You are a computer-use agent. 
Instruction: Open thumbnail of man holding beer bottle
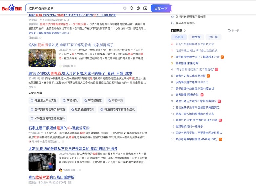[x=42, y=58]
